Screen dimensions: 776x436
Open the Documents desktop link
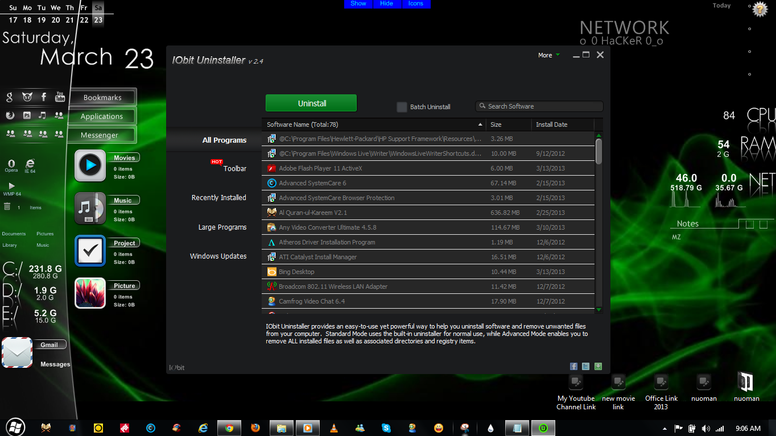tap(14, 234)
